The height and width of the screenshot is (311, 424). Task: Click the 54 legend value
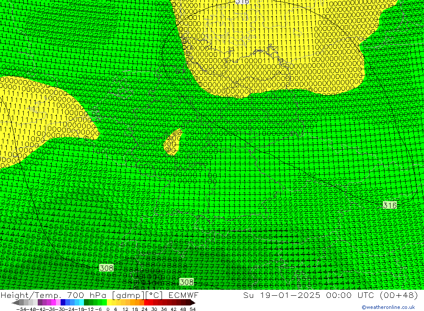pos(192,309)
